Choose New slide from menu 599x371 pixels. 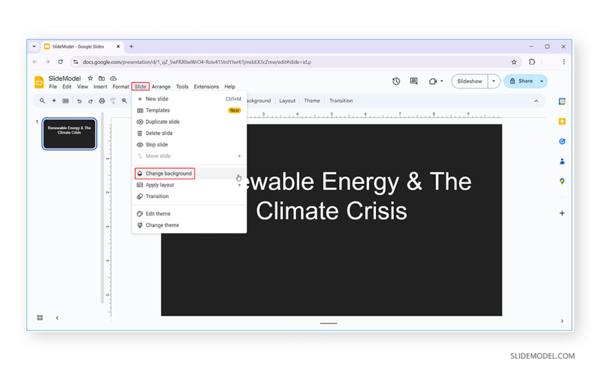[189, 99]
